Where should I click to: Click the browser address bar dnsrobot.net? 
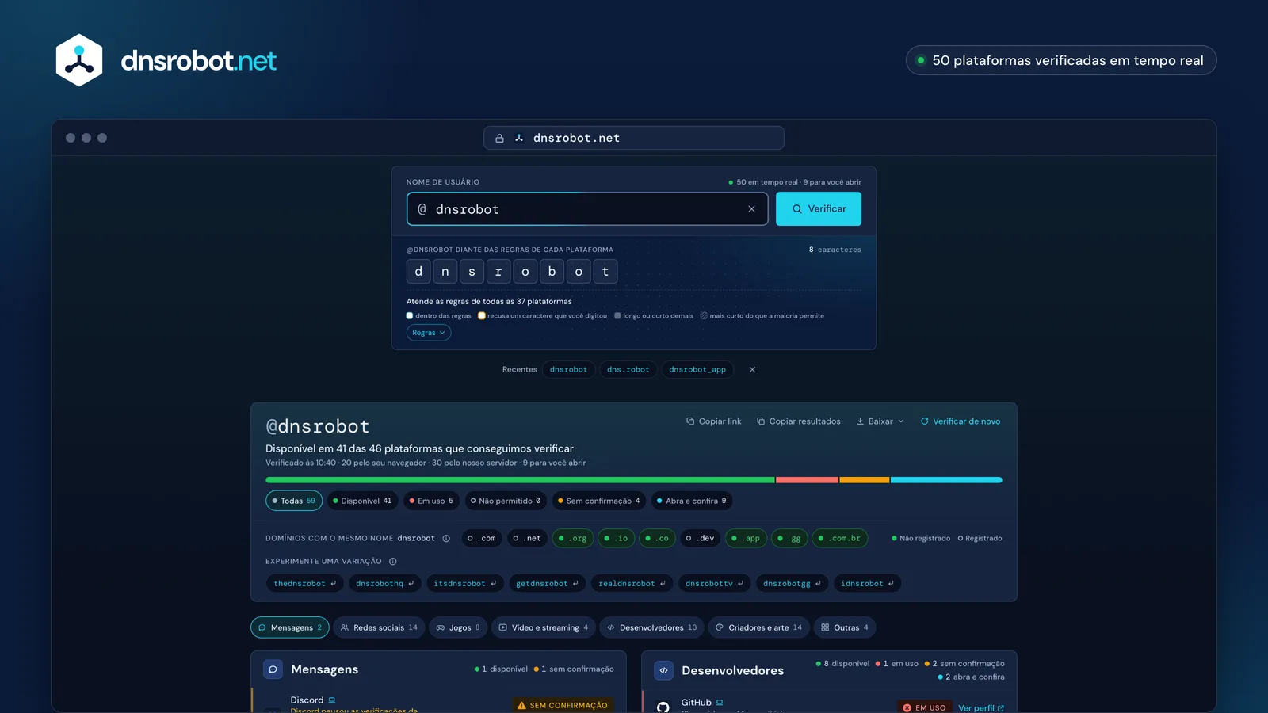(634, 138)
